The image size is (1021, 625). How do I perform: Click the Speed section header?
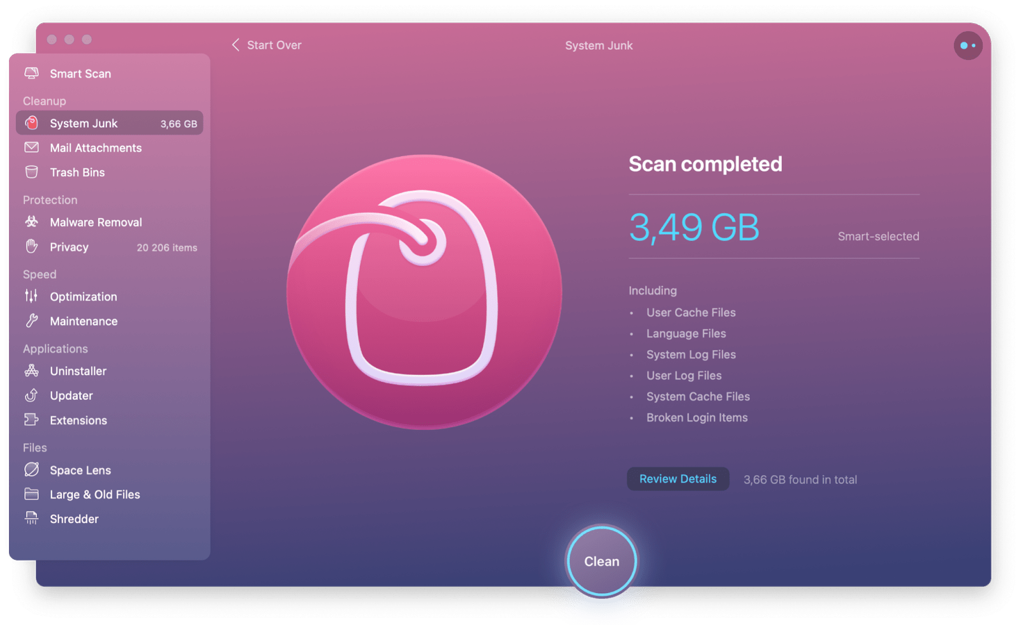pyautogui.click(x=40, y=274)
